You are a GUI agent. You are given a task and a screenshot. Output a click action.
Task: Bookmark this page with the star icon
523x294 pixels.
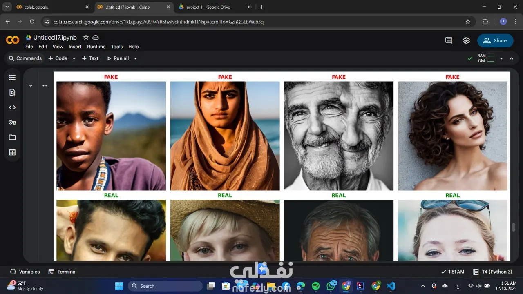point(468,22)
